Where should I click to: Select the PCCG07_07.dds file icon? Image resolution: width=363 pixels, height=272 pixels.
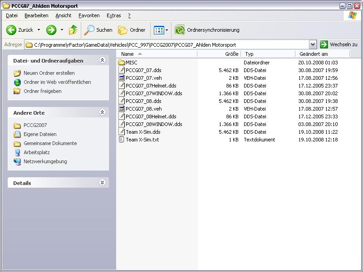[122, 70]
